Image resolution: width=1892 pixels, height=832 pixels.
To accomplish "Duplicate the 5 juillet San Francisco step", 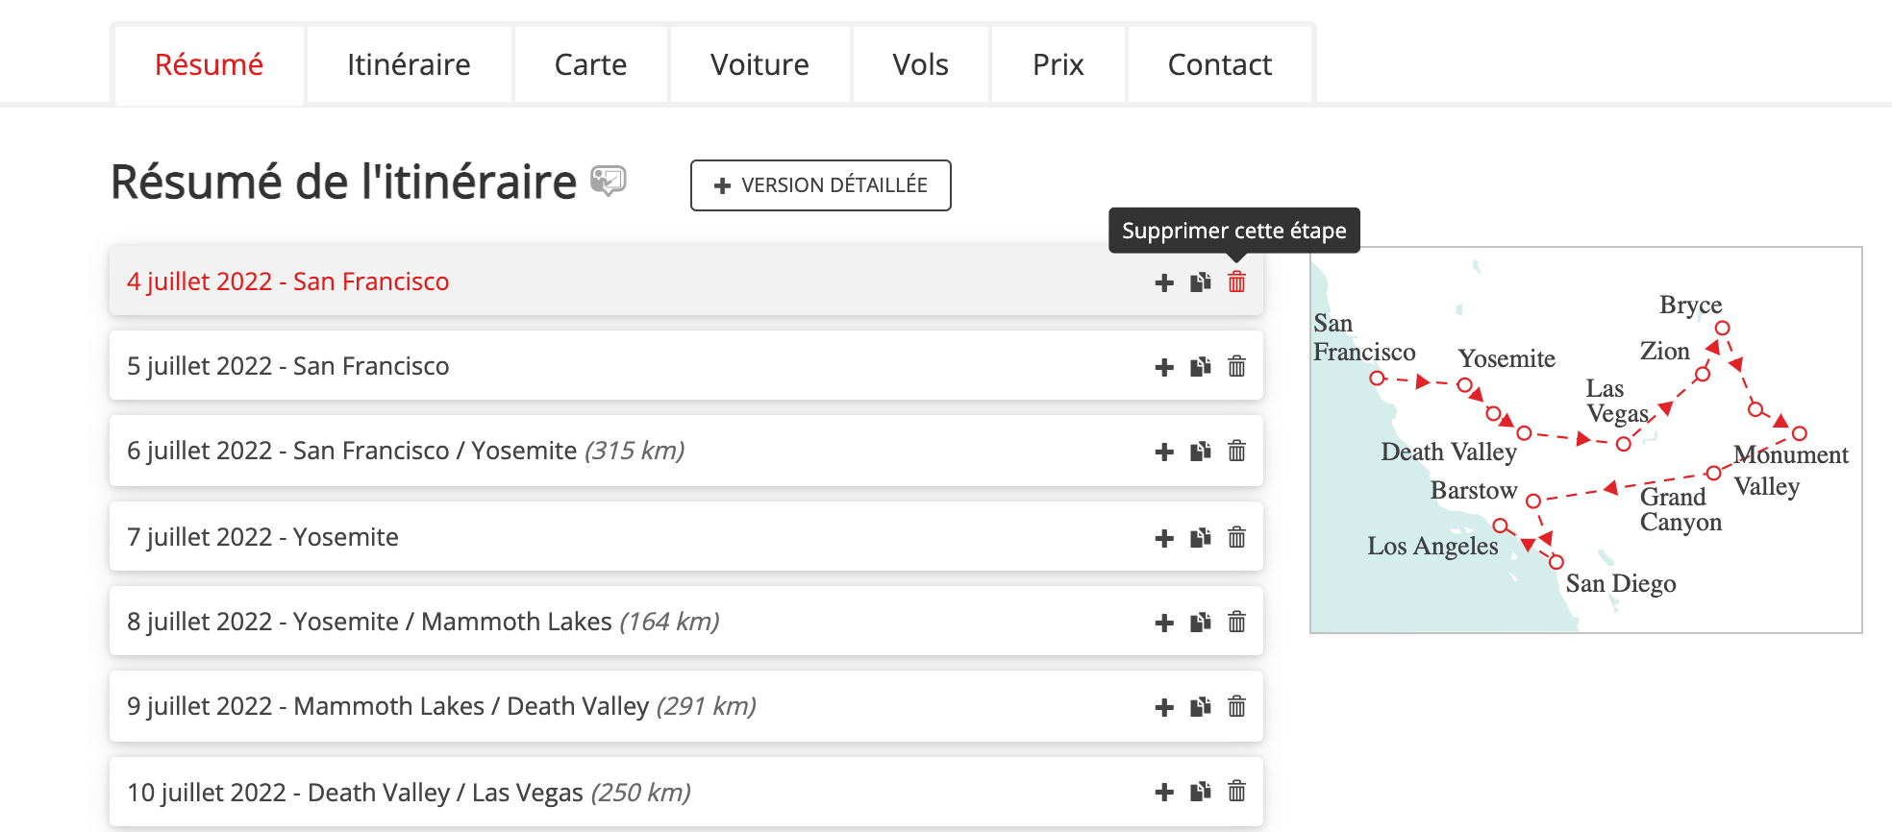I will (x=1200, y=367).
